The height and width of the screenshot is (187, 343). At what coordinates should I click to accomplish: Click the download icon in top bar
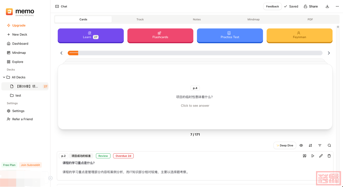point(327,6)
